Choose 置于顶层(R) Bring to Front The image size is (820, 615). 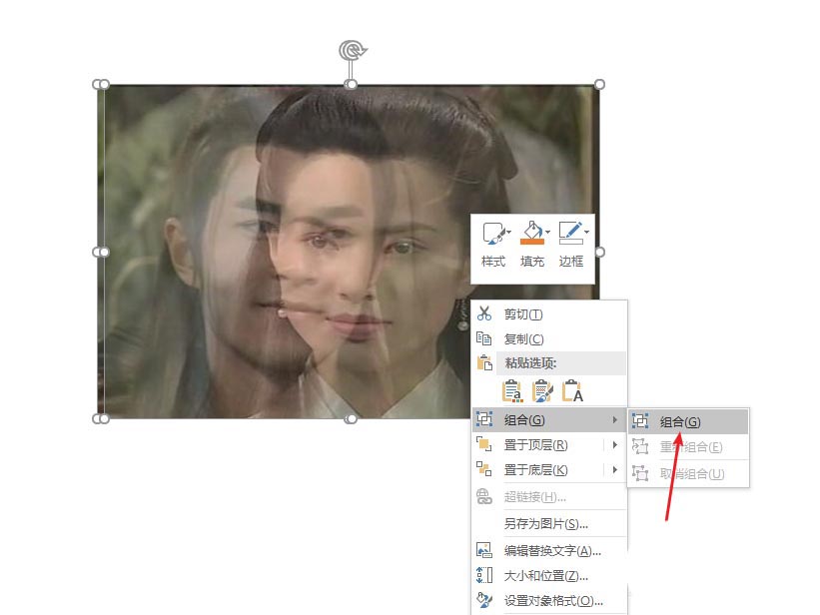[538, 444]
